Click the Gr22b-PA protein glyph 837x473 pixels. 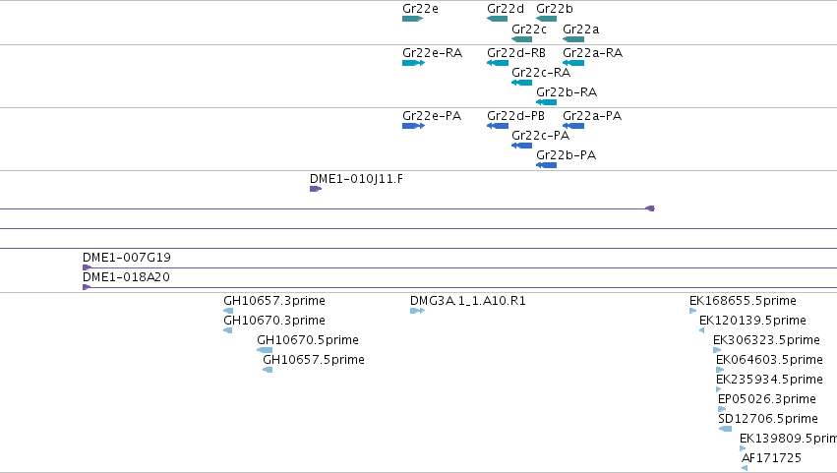pyautogui.click(x=546, y=165)
